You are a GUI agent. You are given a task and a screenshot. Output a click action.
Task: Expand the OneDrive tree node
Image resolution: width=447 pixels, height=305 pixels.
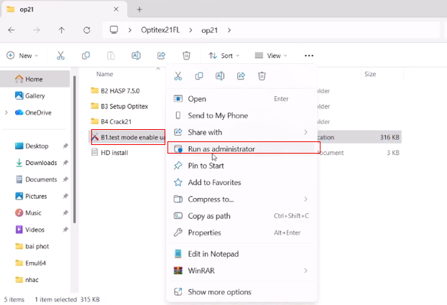coord(6,113)
